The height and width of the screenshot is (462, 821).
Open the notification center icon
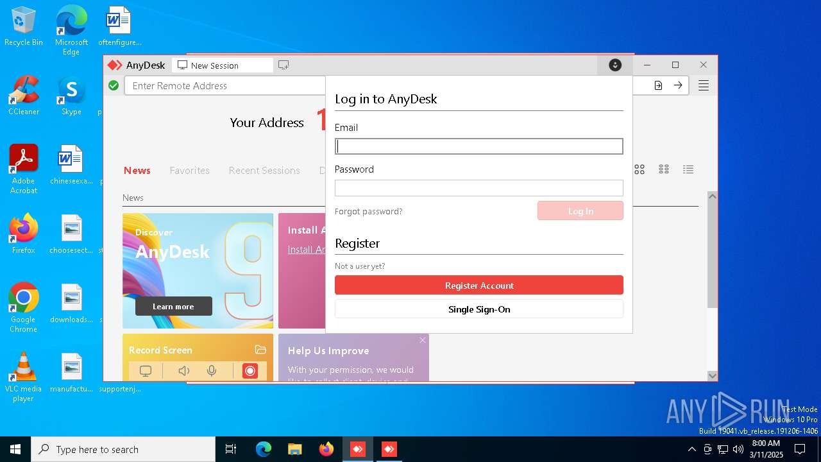pyautogui.click(x=800, y=449)
